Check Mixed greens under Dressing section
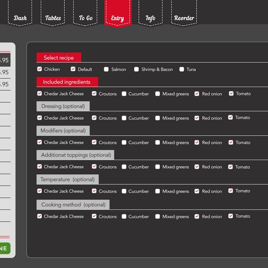The image size is (268, 268). pos(158,118)
